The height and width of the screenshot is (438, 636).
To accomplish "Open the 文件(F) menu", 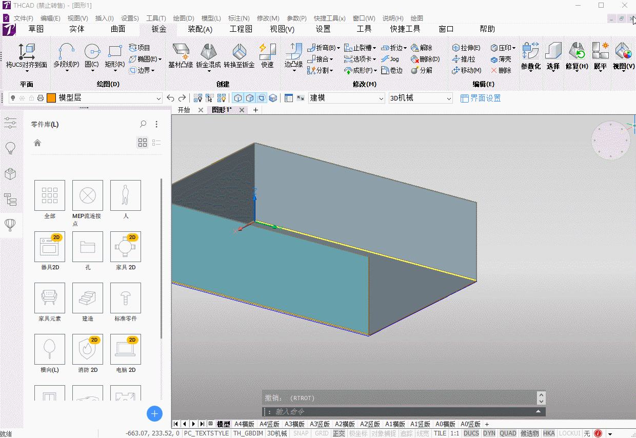I will coord(23,18).
